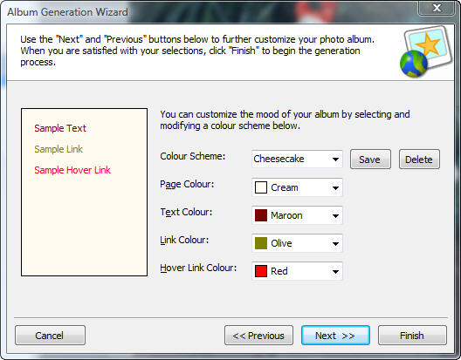Click the Olive colour swatch
The width and height of the screenshot is (461, 360).
coord(261,243)
